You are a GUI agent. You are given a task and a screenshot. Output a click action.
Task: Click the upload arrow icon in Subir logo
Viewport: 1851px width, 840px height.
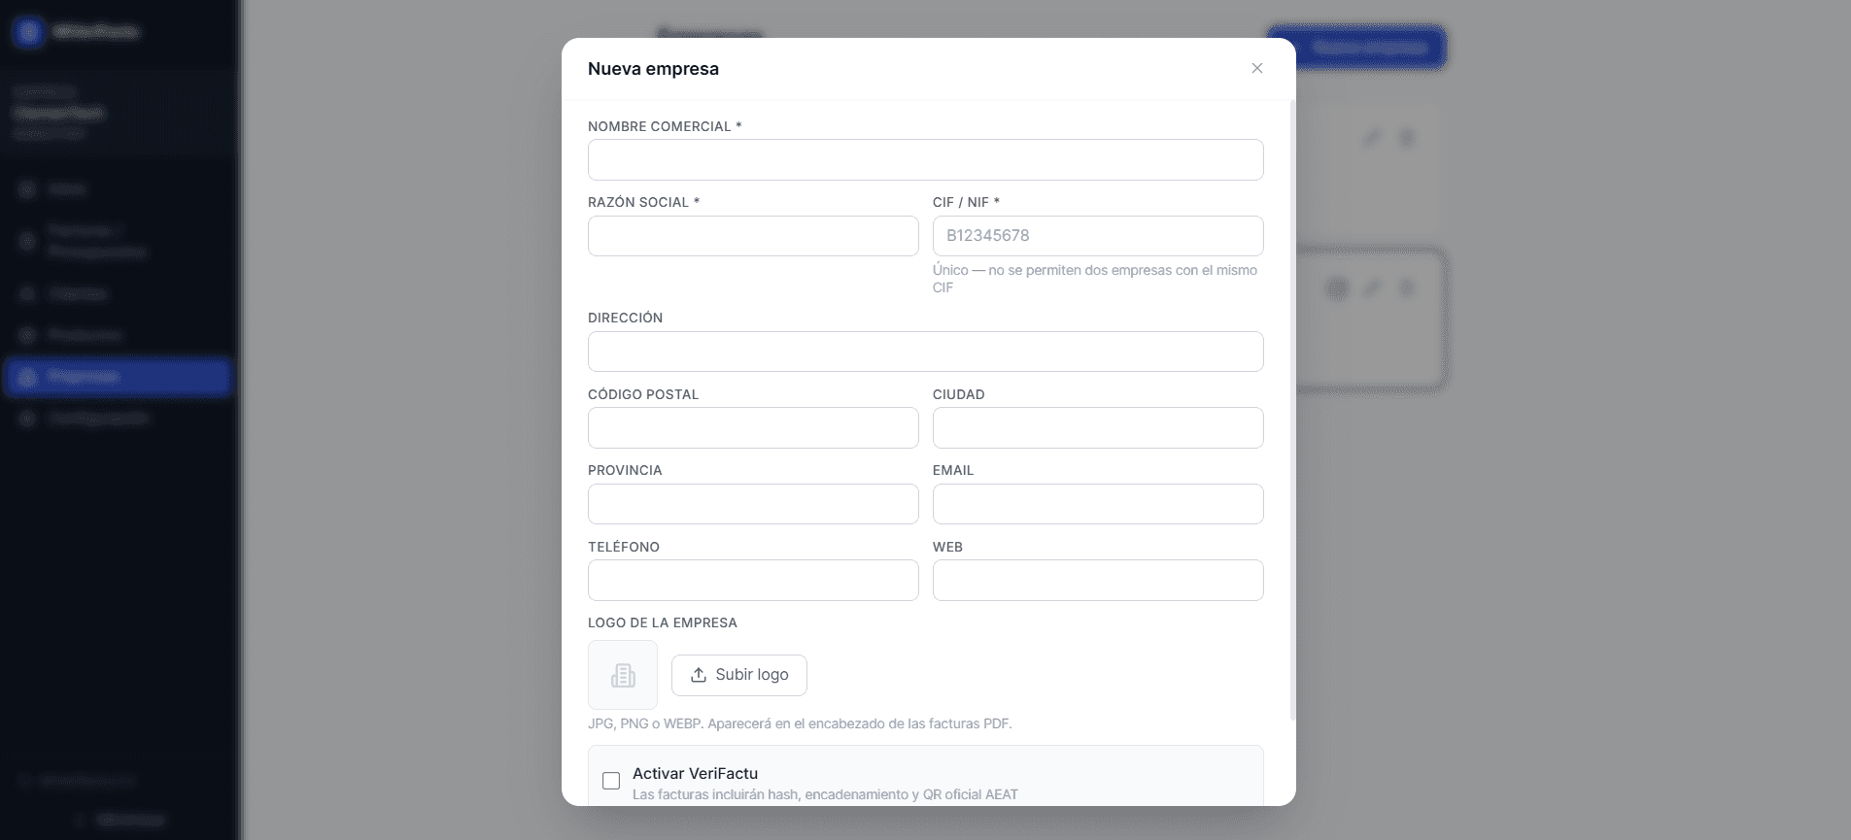click(x=698, y=675)
